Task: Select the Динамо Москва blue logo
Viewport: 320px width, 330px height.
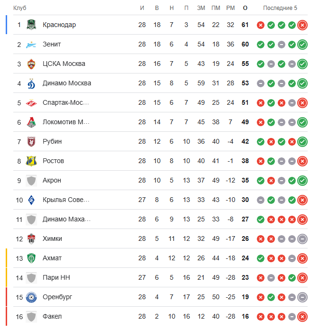Action: click(31, 83)
